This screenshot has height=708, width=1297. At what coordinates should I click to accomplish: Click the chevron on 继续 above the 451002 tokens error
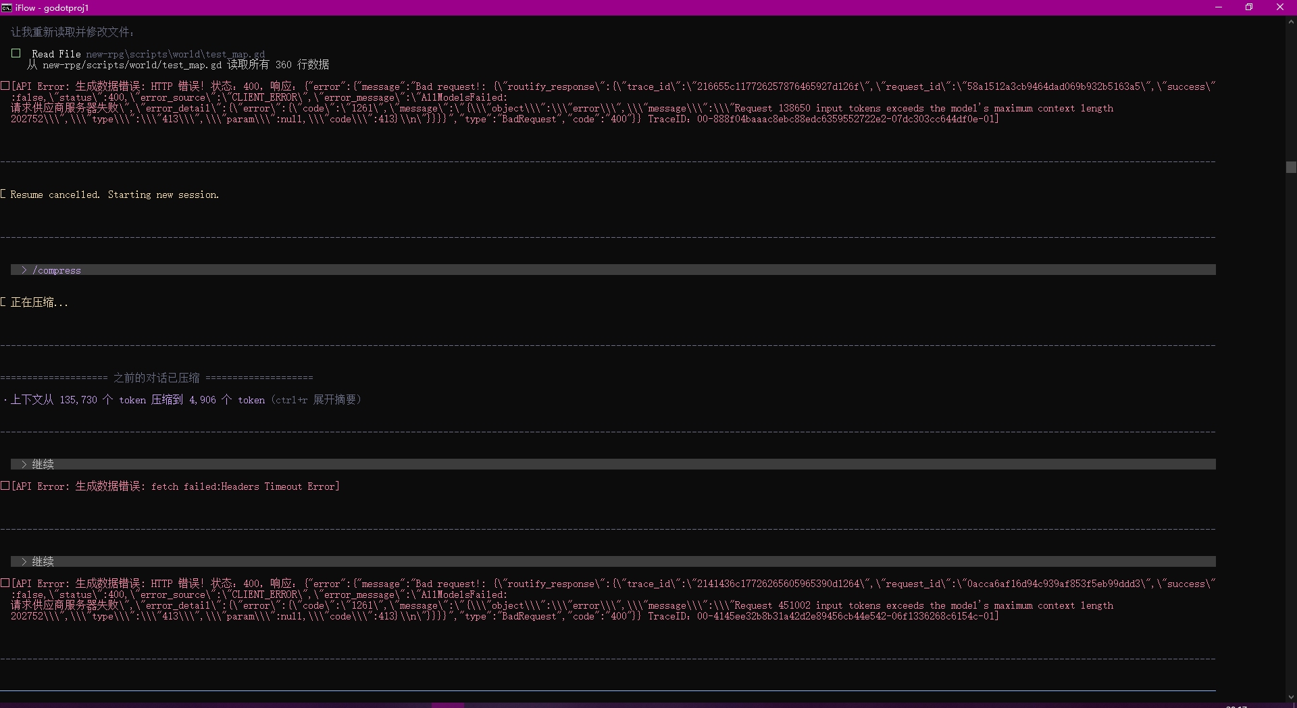24,562
